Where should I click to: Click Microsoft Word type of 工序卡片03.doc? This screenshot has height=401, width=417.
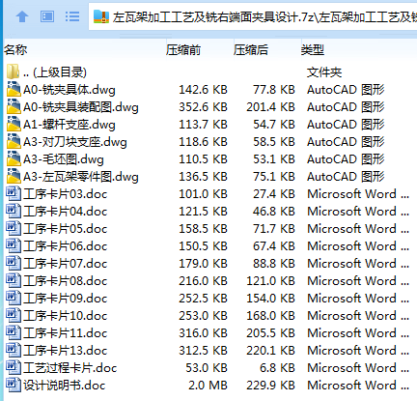pos(358,194)
